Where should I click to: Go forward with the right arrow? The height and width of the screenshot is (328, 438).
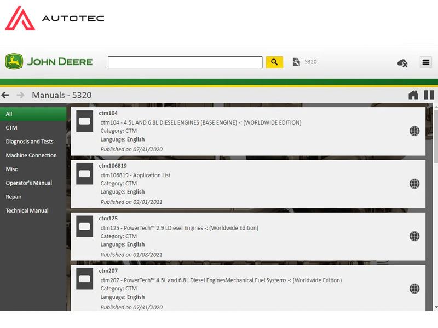(20, 95)
